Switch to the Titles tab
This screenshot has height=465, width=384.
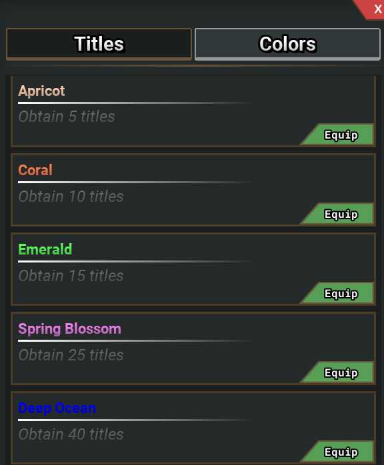[x=99, y=44]
